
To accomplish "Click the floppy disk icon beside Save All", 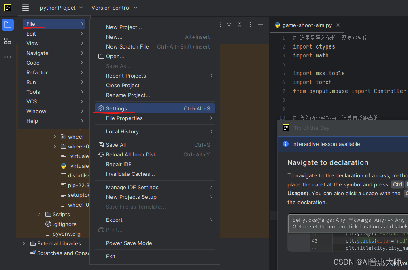I will click(101, 145).
